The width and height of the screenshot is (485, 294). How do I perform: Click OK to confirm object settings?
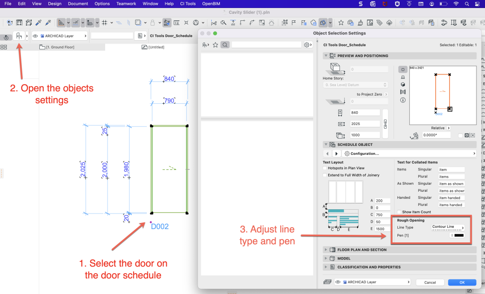click(x=462, y=282)
